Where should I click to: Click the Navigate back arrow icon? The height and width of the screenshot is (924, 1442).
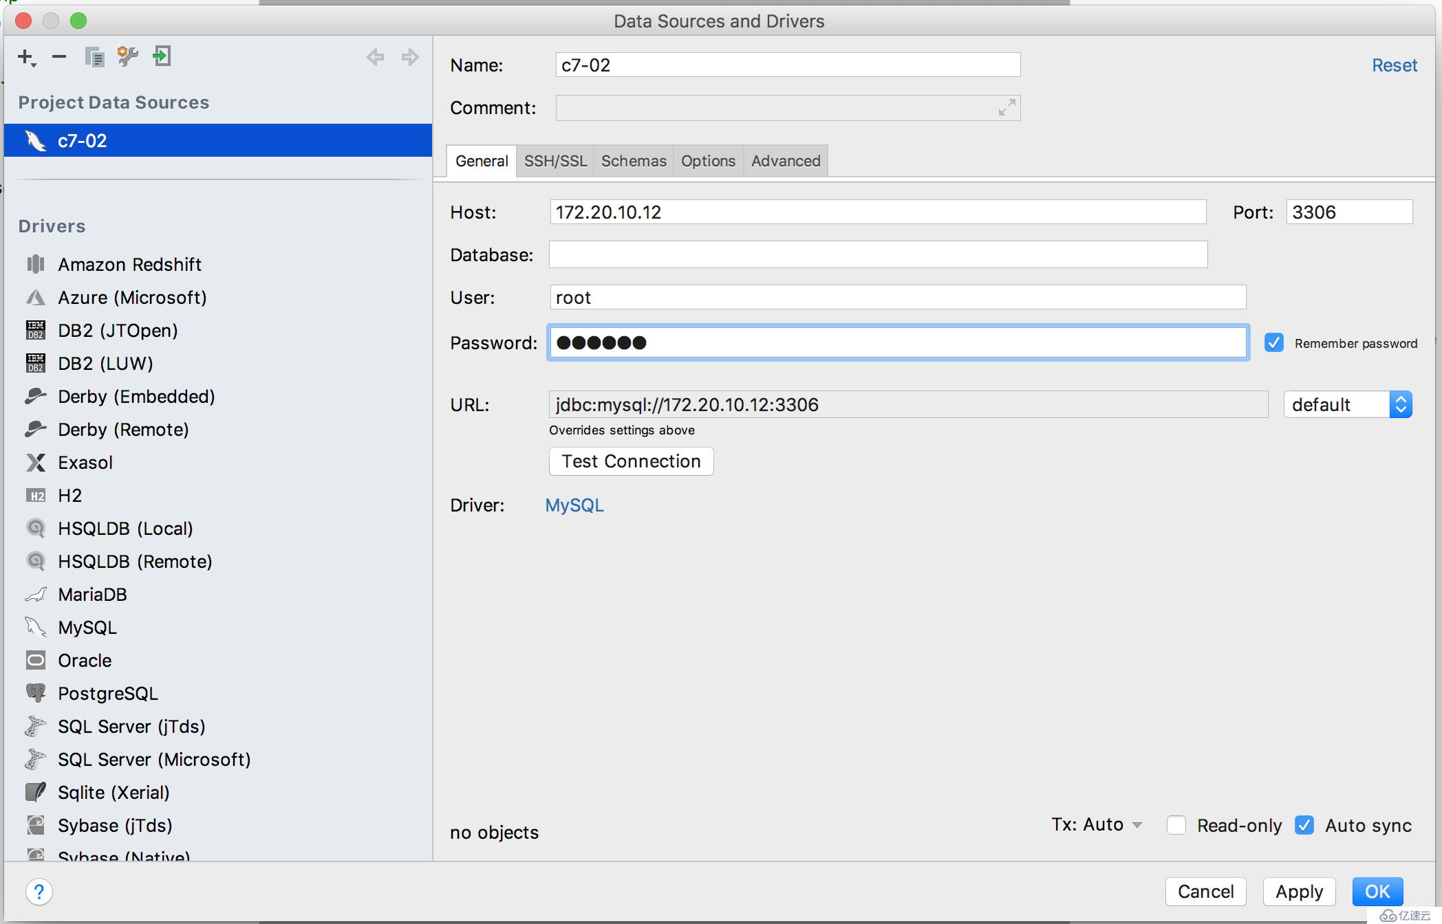(x=376, y=56)
